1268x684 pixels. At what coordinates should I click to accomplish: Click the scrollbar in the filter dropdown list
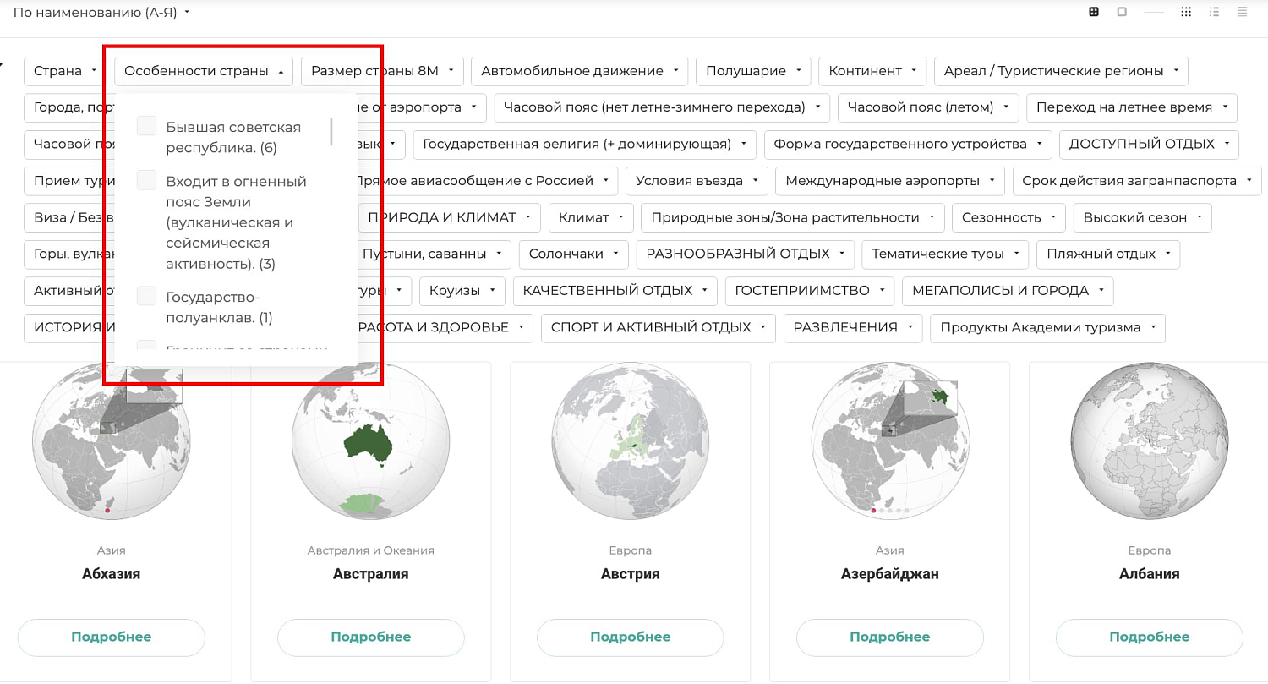[331, 133]
